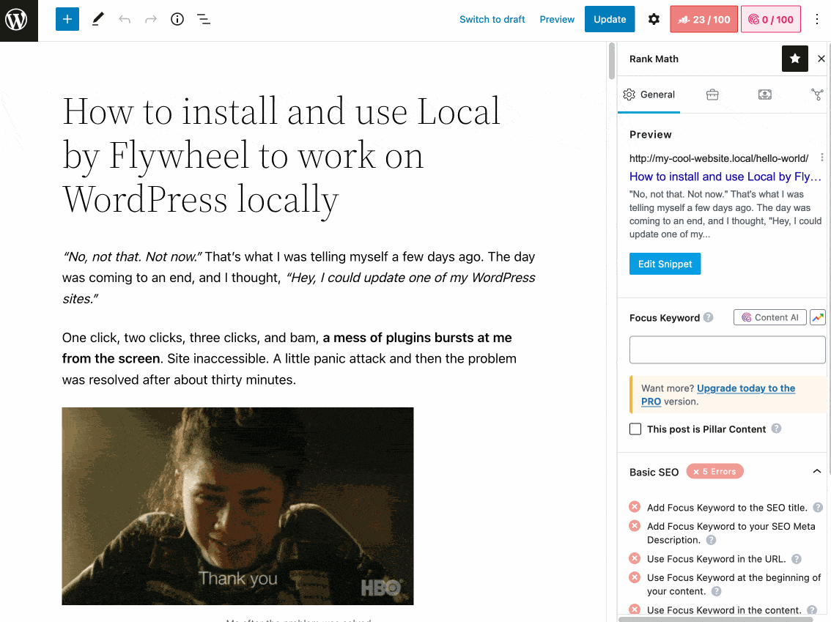
Task: Open help for SEO Meta Description test
Action: coord(712,540)
